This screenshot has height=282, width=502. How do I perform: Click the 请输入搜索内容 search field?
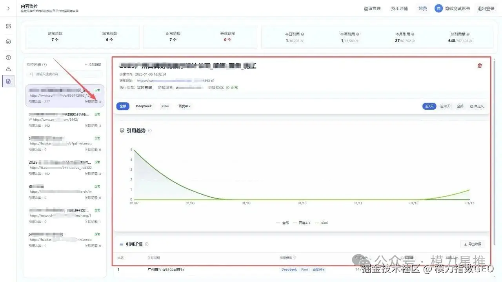[x=64, y=74]
